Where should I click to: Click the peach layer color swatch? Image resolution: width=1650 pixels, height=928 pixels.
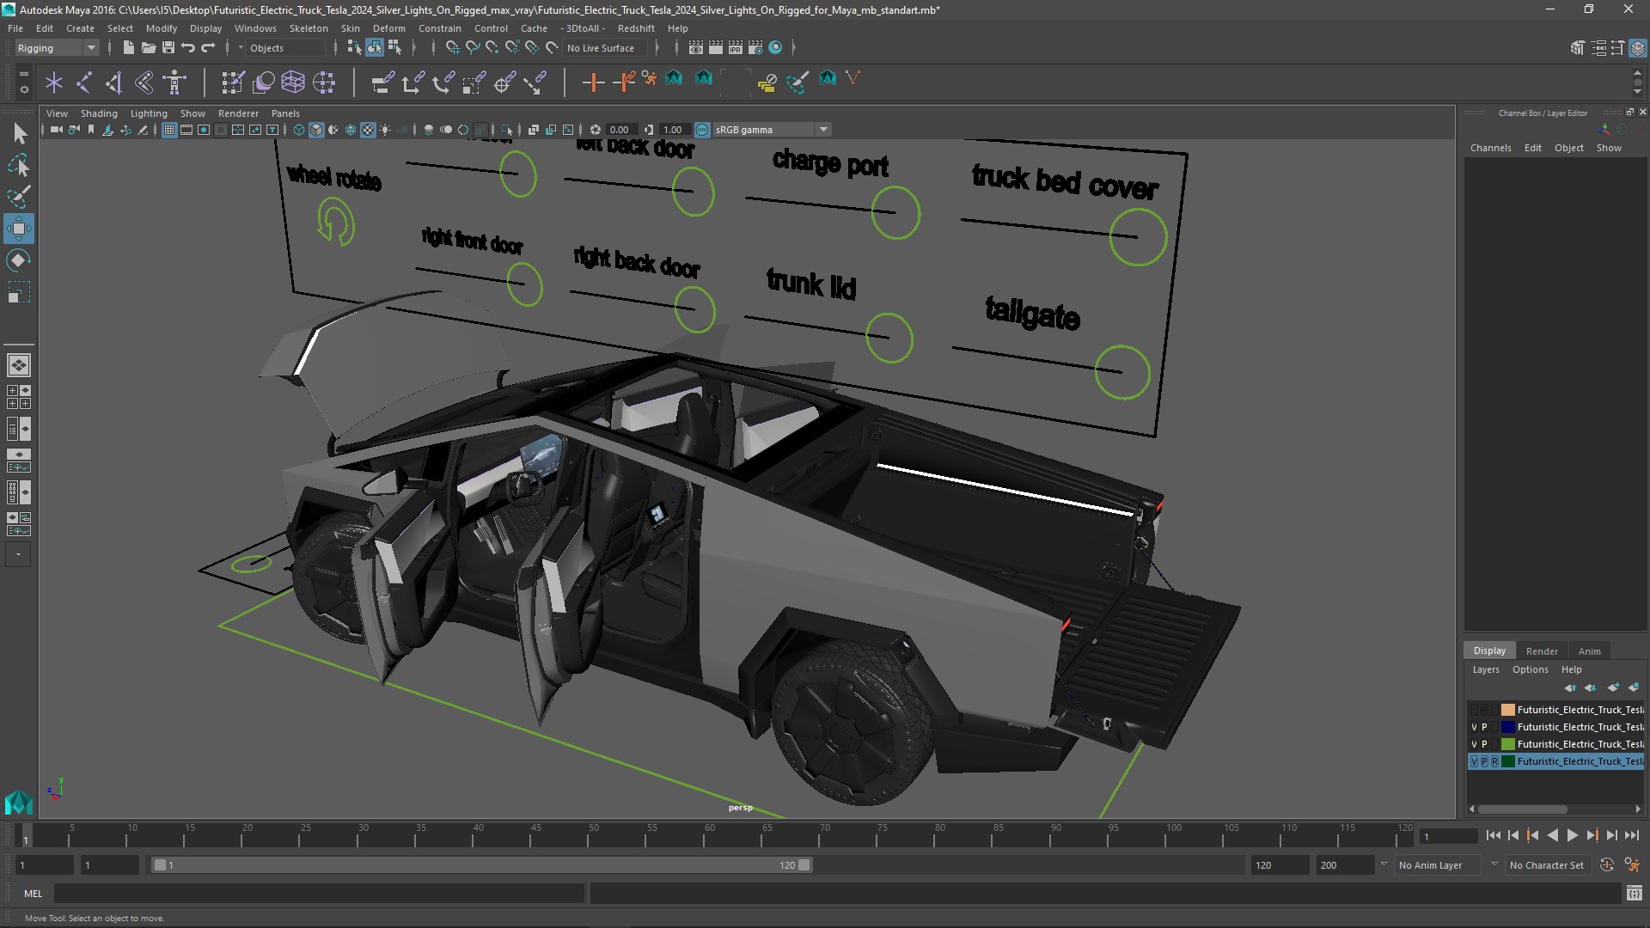(1507, 710)
